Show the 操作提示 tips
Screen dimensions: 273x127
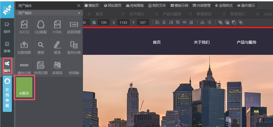[x=246, y=6]
